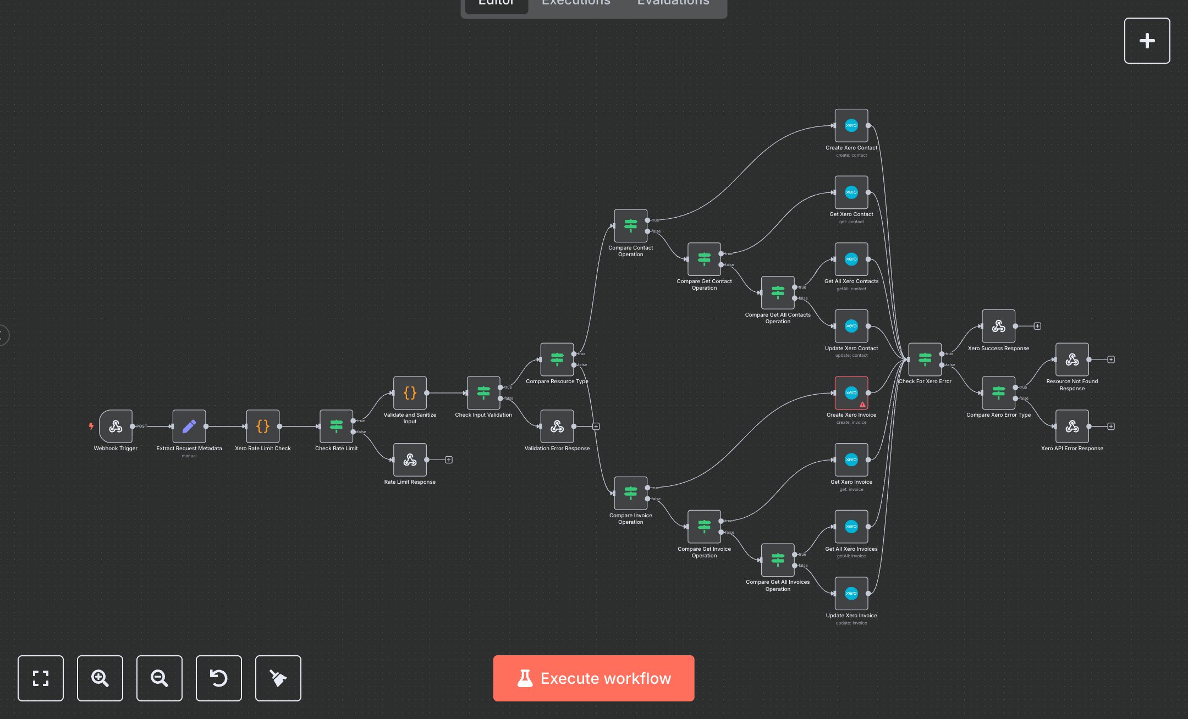1188x719 pixels.
Task: Click the Execute workflow button
Action: pos(593,678)
